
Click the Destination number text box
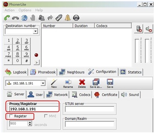[x=19, y=31]
